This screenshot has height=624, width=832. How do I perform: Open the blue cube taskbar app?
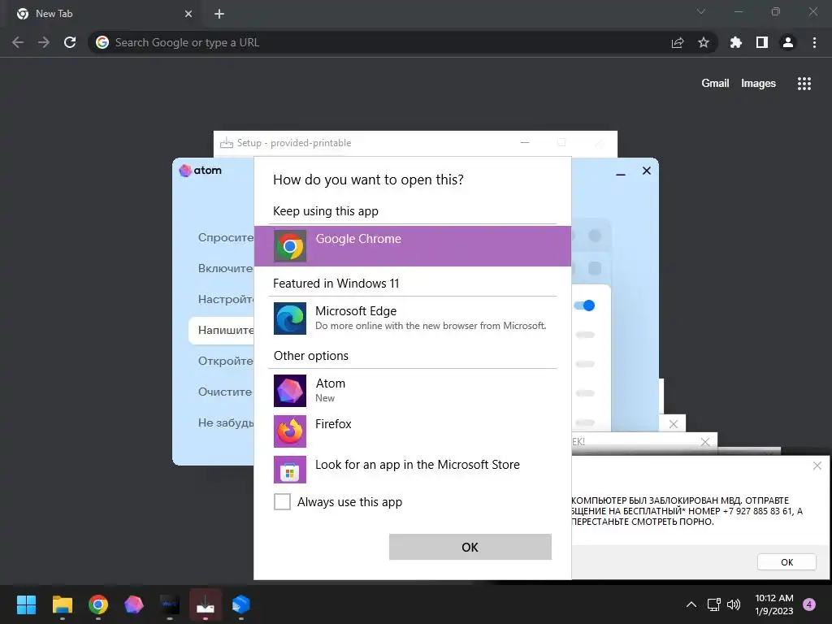point(240,604)
